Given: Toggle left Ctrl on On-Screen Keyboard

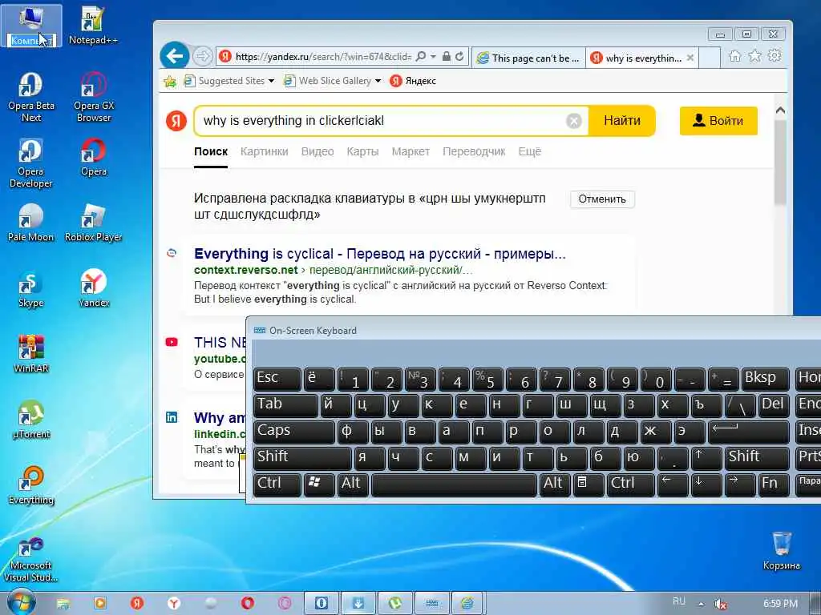Looking at the screenshot, I should 277,484.
